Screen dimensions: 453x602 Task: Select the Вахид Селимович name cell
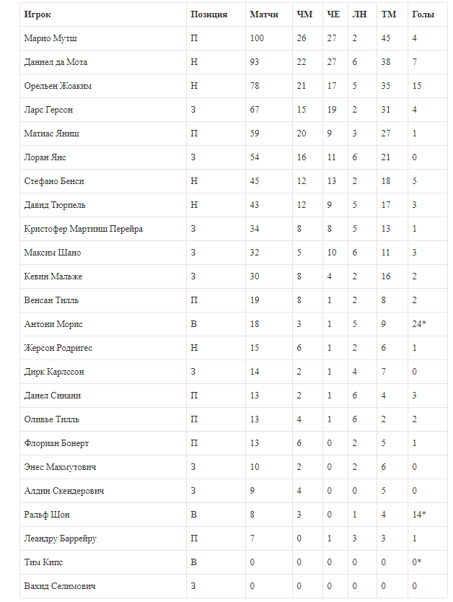point(60,586)
